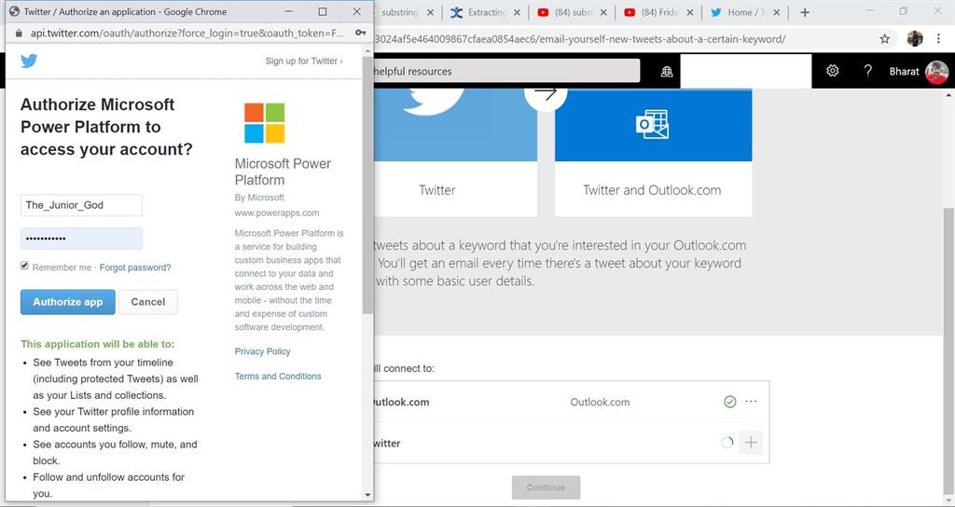Screen dimensions: 955x507
Task: Click Twitter bird logo in authorize popup
Action: click(x=29, y=61)
